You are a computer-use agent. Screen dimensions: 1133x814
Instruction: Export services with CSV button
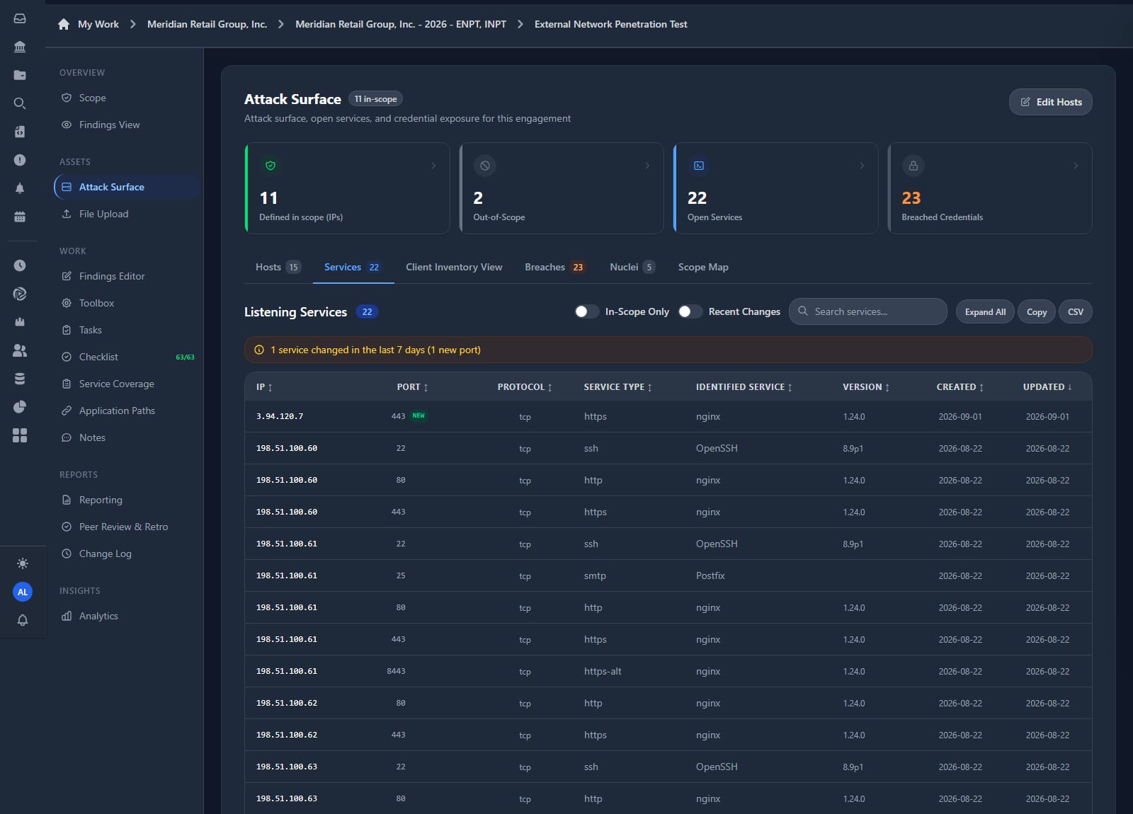[x=1075, y=311]
